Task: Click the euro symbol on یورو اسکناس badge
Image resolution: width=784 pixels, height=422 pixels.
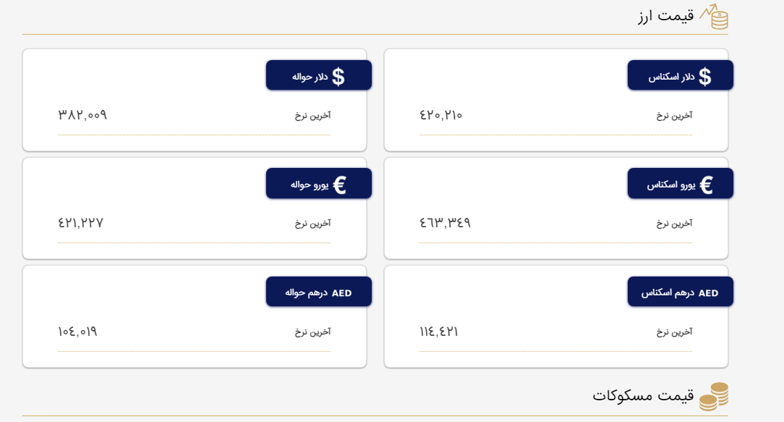Action: point(707,185)
